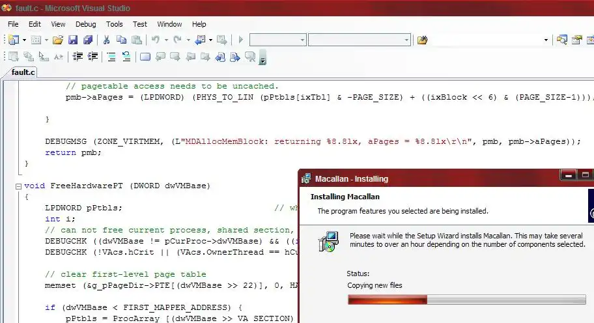
Task: Go to the previous bookmark icon
Action: pyautogui.click(x=160, y=57)
